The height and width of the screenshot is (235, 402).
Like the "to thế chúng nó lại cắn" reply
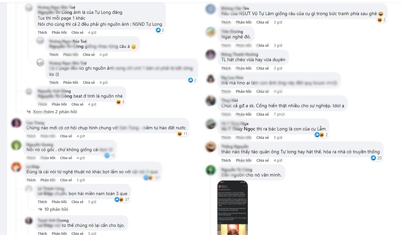pos(43,233)
